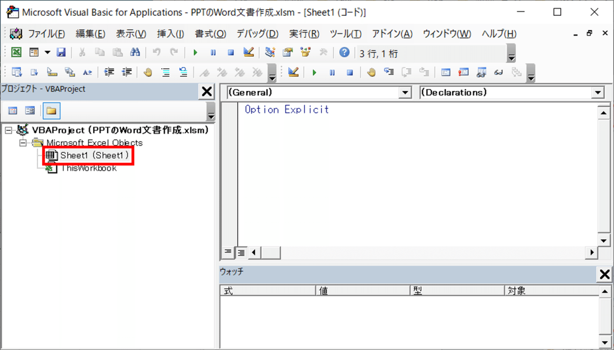Open VBA Help with the question mark icon
Viewport: 614px width, 350px height.
(x=344, y=53)
